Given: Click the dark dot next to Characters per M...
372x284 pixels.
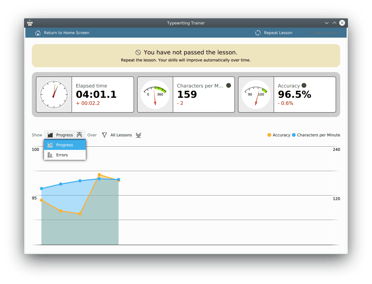Looking at the screenshot, I should (228, 86).
